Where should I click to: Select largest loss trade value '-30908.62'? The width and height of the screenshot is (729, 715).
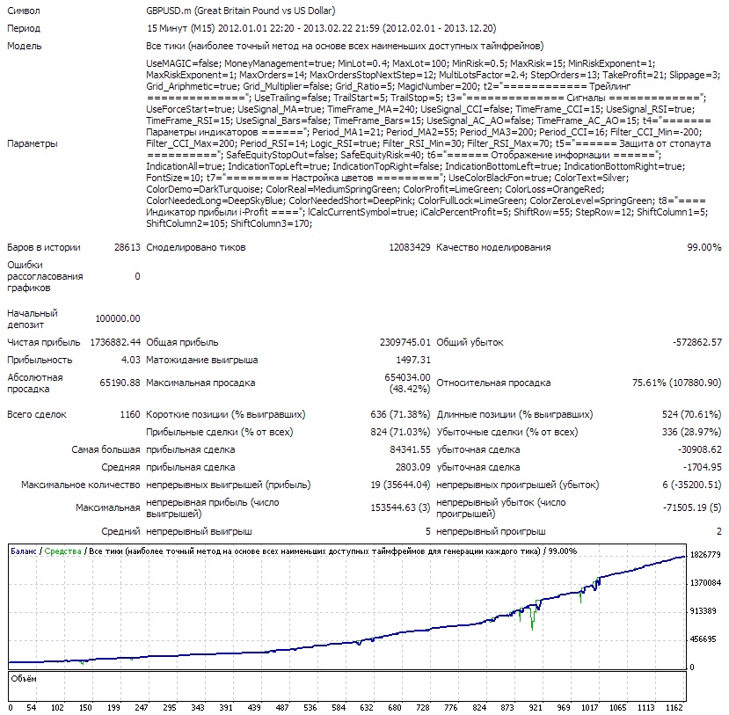coord(700,450)
